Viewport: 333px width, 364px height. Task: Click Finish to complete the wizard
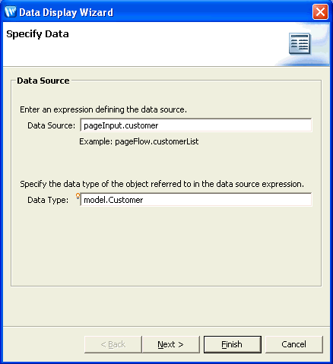[233, 344]
